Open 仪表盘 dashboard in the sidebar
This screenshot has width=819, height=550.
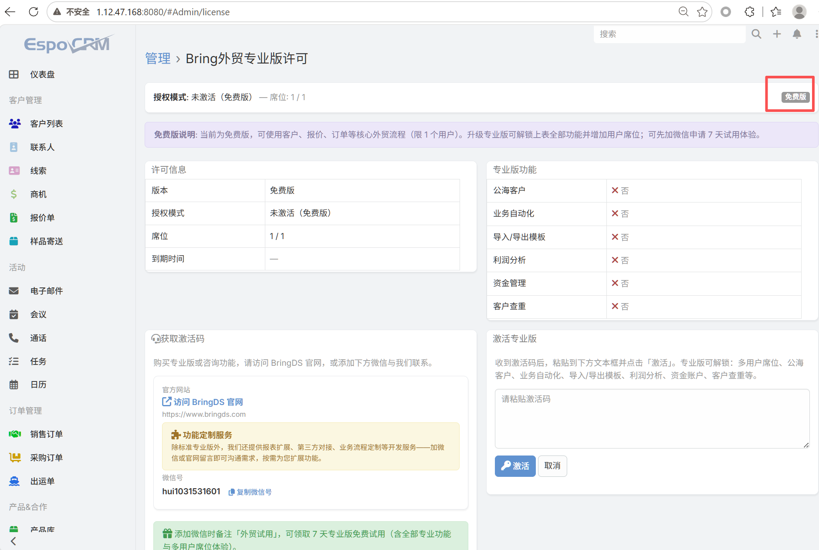tap(42, 74)
